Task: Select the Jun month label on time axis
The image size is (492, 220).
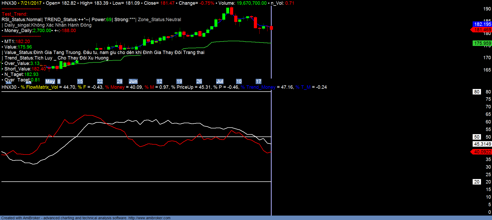Action: click(x=133, y=81)
